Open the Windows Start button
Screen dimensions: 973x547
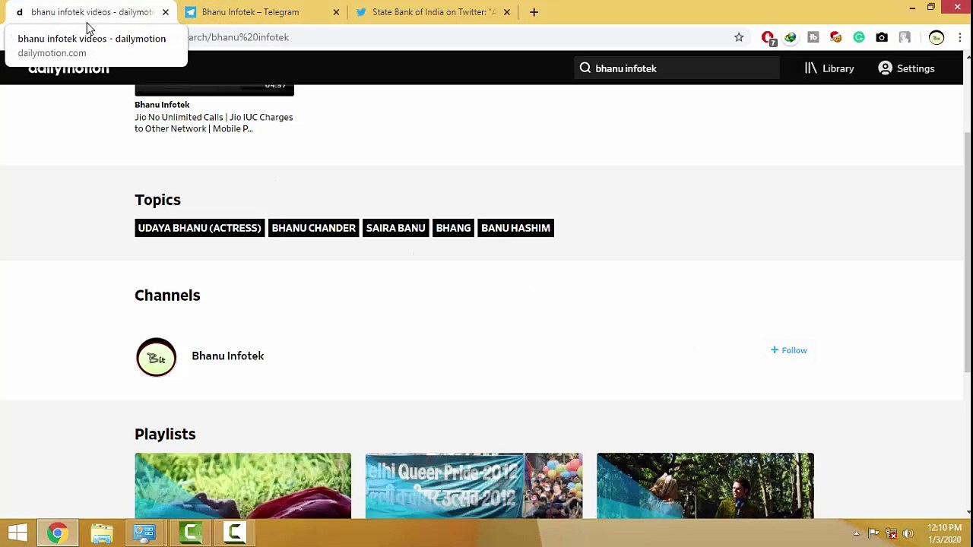tap(17, 533)
